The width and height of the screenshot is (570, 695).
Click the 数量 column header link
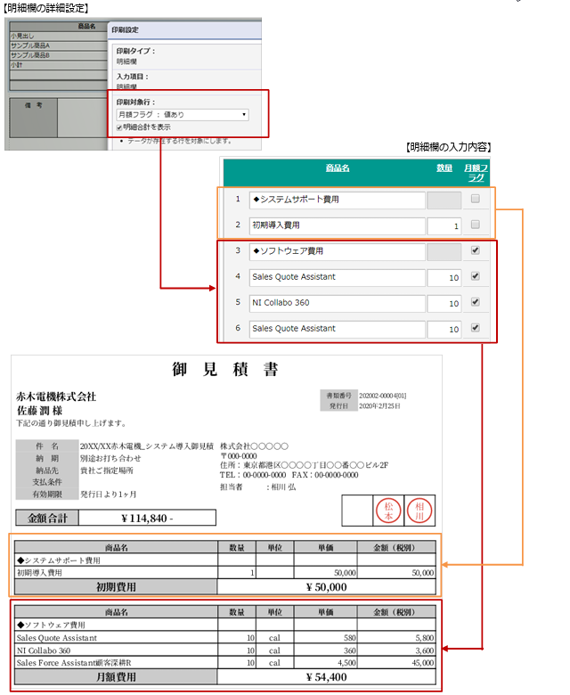click(444, 168)
